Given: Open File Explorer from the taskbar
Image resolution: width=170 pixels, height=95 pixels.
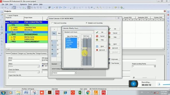Looking at the screenshot, I should click(x=18, y=92).
